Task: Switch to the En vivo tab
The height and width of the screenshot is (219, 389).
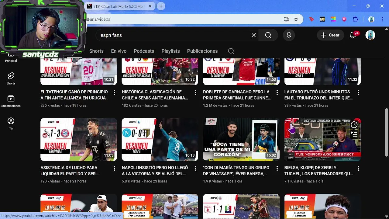Action: 119,51
